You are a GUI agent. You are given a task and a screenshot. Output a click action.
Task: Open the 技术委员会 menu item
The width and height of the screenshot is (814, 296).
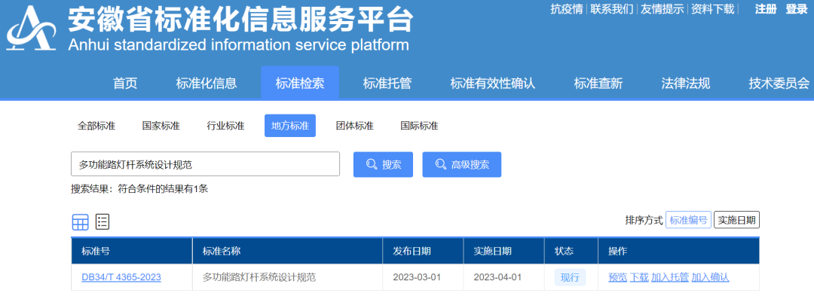point(779,83)
